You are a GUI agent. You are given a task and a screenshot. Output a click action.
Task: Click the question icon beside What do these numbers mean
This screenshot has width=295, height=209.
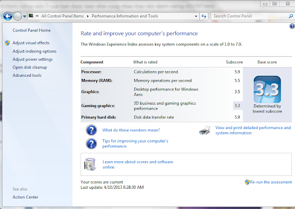tap(91, 130)
